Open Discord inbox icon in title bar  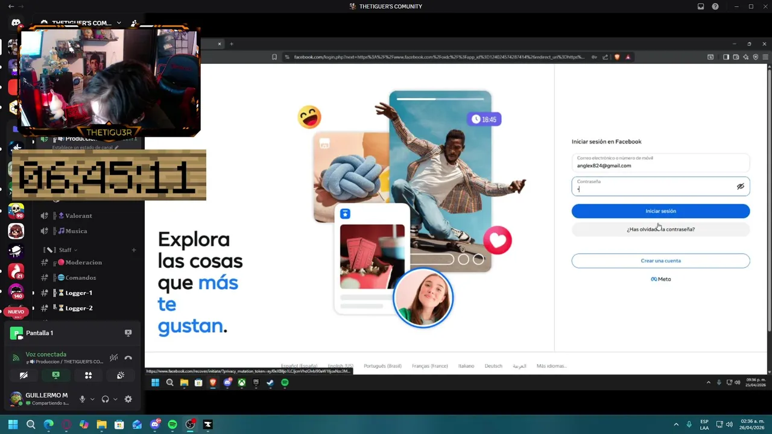701,7
